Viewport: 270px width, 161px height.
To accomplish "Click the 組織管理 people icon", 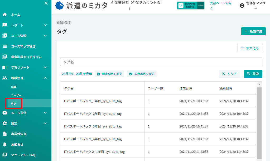I will click(5, 78).
